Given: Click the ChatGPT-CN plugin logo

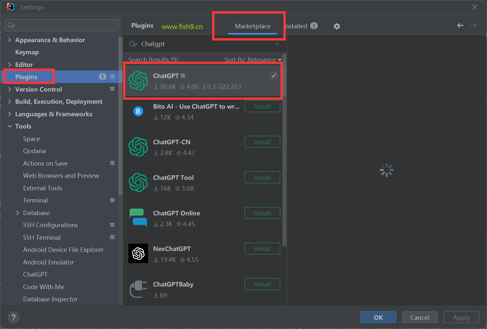Looking at the screenshot, I should pyautogui.click(x=138, y=147).
